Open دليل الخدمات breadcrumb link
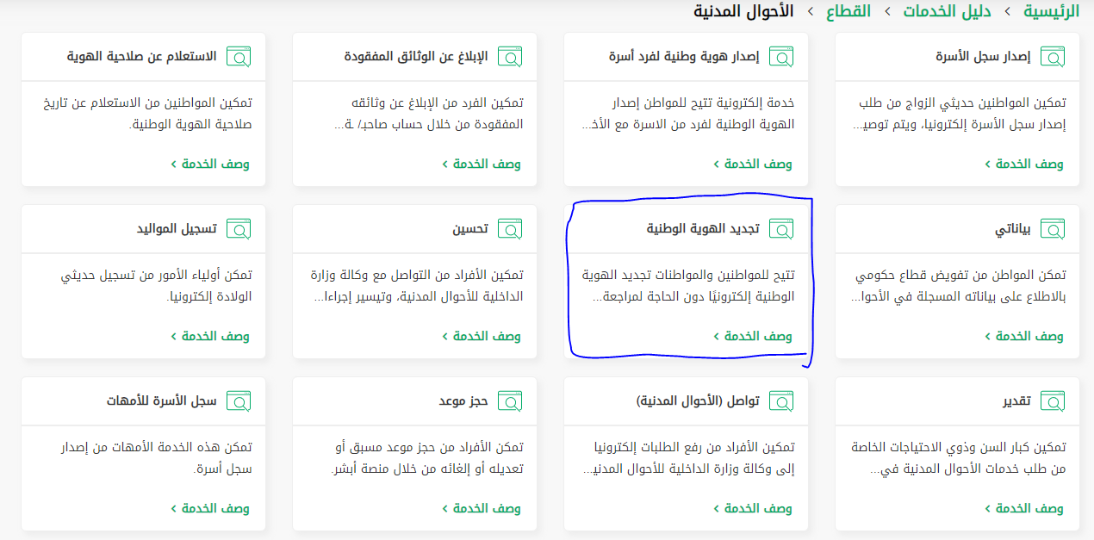The height and width of the screenshot is (540, 1094). pyautogui.click(x=947, y=11)
